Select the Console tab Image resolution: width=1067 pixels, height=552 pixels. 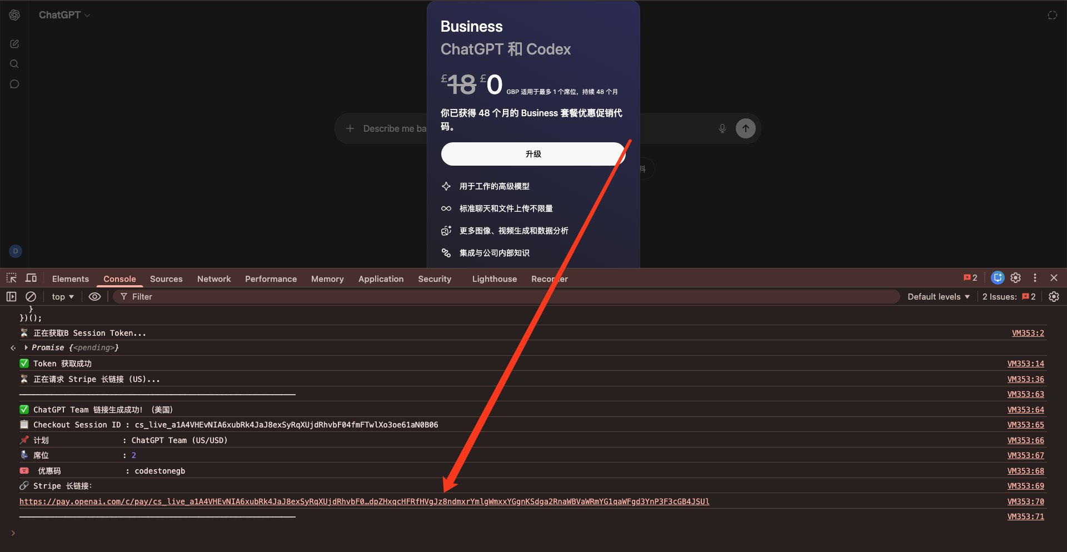tap(119, 279)
